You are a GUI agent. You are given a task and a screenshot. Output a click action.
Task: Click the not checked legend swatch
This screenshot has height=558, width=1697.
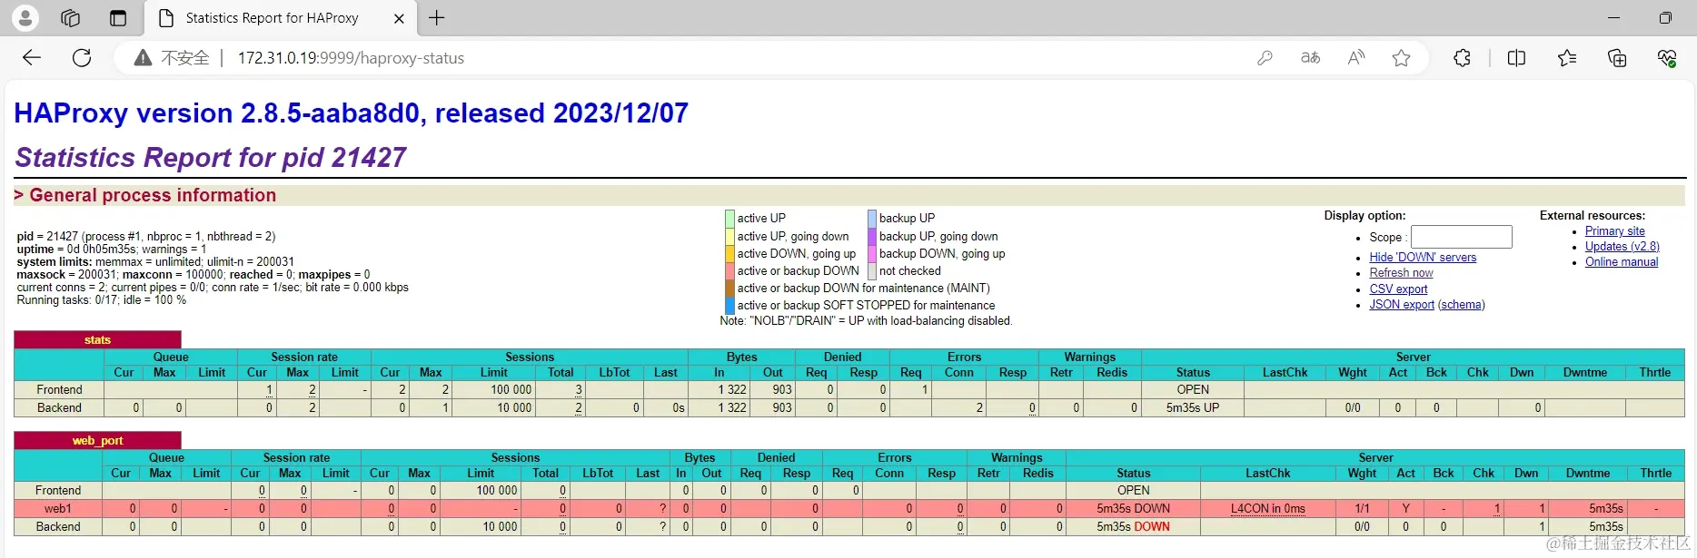pos(872,271)
